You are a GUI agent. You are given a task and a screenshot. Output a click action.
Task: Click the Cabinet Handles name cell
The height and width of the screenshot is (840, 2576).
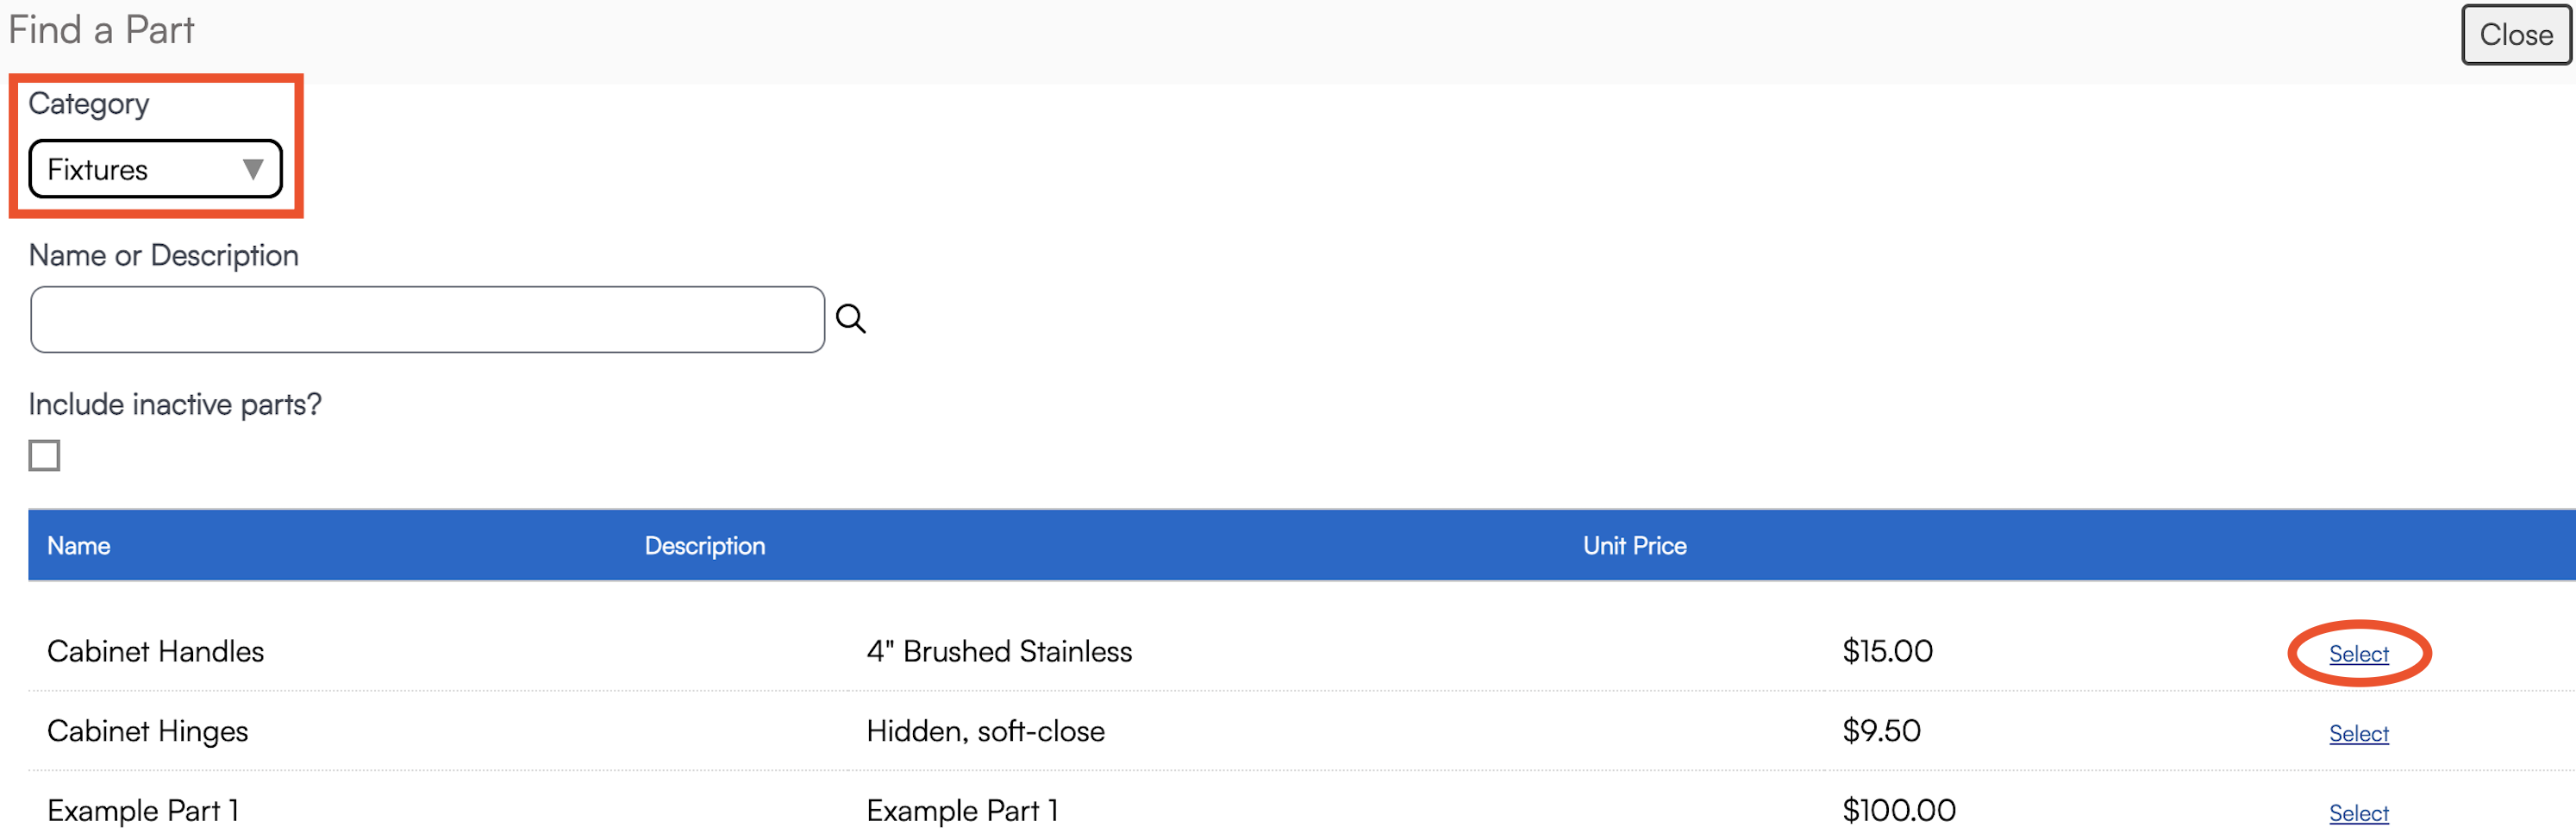[156, 652]
